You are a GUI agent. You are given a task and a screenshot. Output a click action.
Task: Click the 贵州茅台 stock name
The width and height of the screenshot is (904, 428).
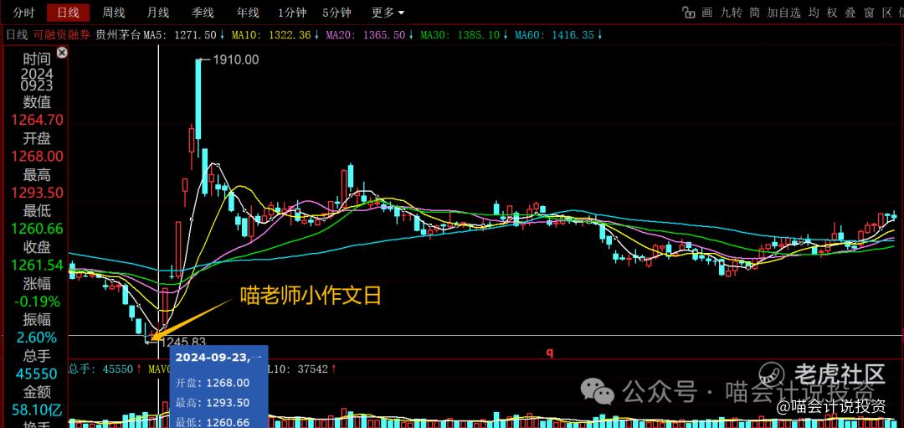point(118,35)
